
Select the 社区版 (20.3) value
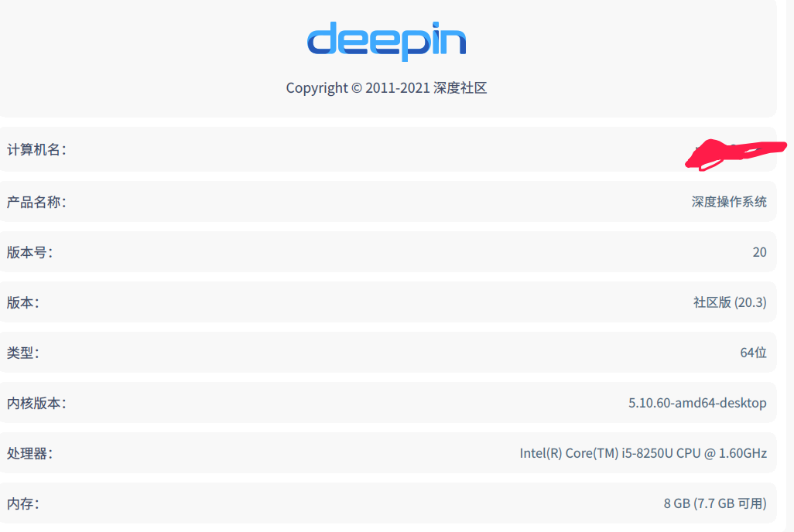pyautogui.click(x=730, y=302)
